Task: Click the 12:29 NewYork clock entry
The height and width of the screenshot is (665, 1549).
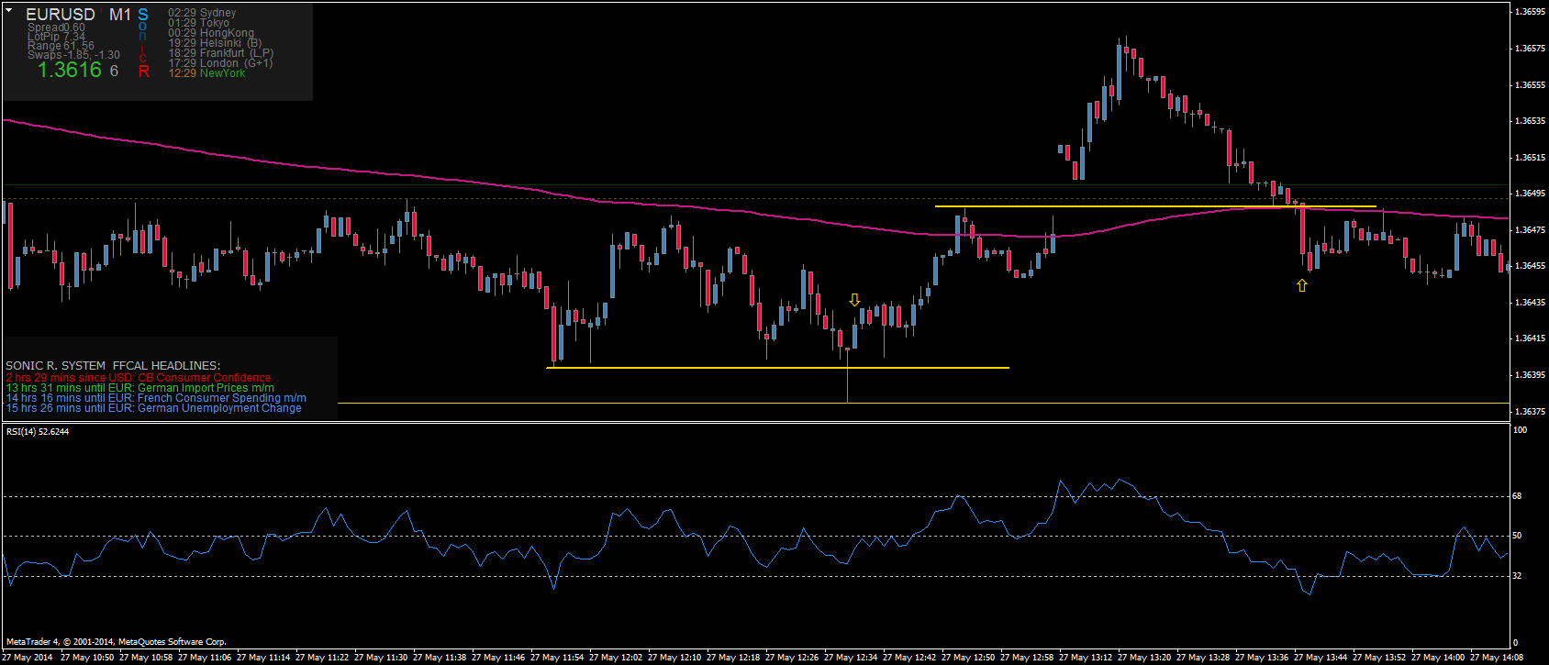Action: (x=206, y=73)
